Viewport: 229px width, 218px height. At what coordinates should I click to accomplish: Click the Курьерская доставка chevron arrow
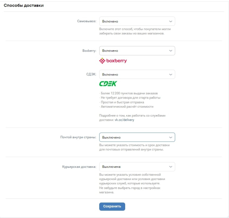click(x=170, y=167)
